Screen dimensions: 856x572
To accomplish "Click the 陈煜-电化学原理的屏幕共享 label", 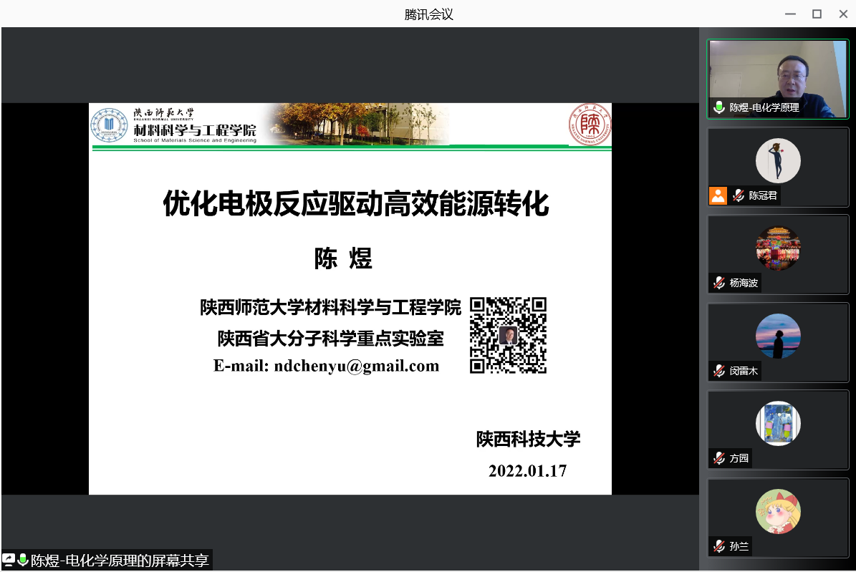I will [120, 560].
